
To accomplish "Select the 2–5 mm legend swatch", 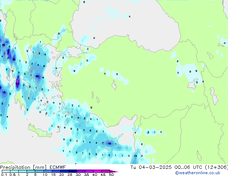I will pyautogui.click(x=31, y=171).
